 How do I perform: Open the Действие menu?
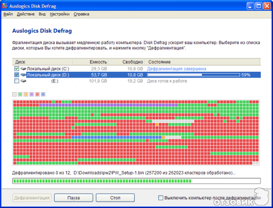(26, 14)
